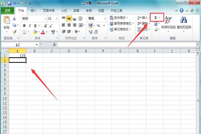201x134 pixels.
Task: Toggle Bold formatting
Action: coord(24,25)
